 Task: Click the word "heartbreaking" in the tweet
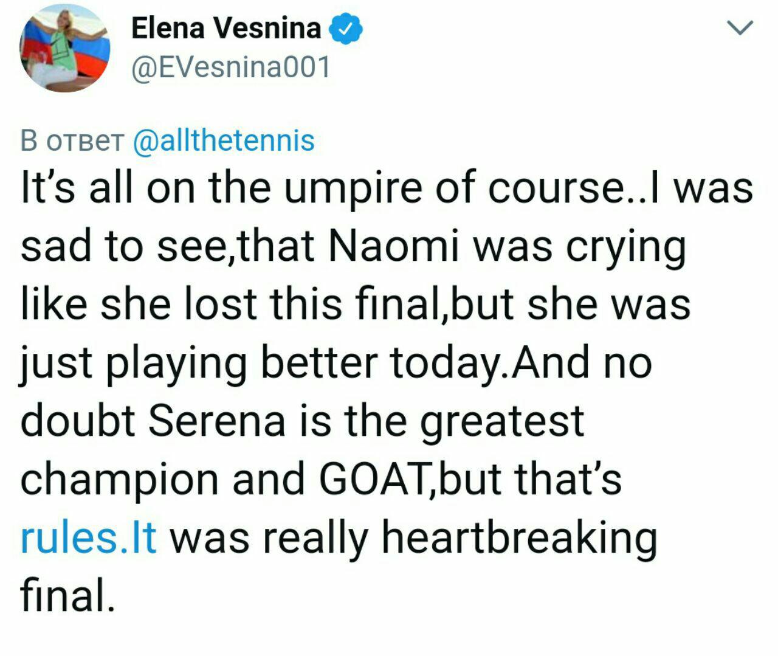tap(519, 539)
